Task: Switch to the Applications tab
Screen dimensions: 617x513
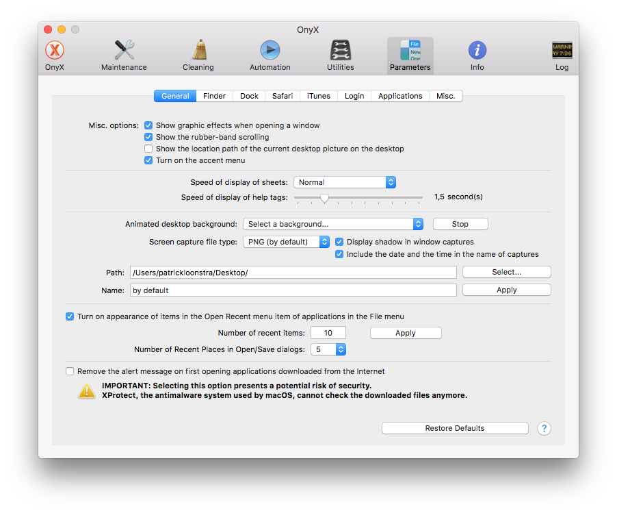Action: 400,96
